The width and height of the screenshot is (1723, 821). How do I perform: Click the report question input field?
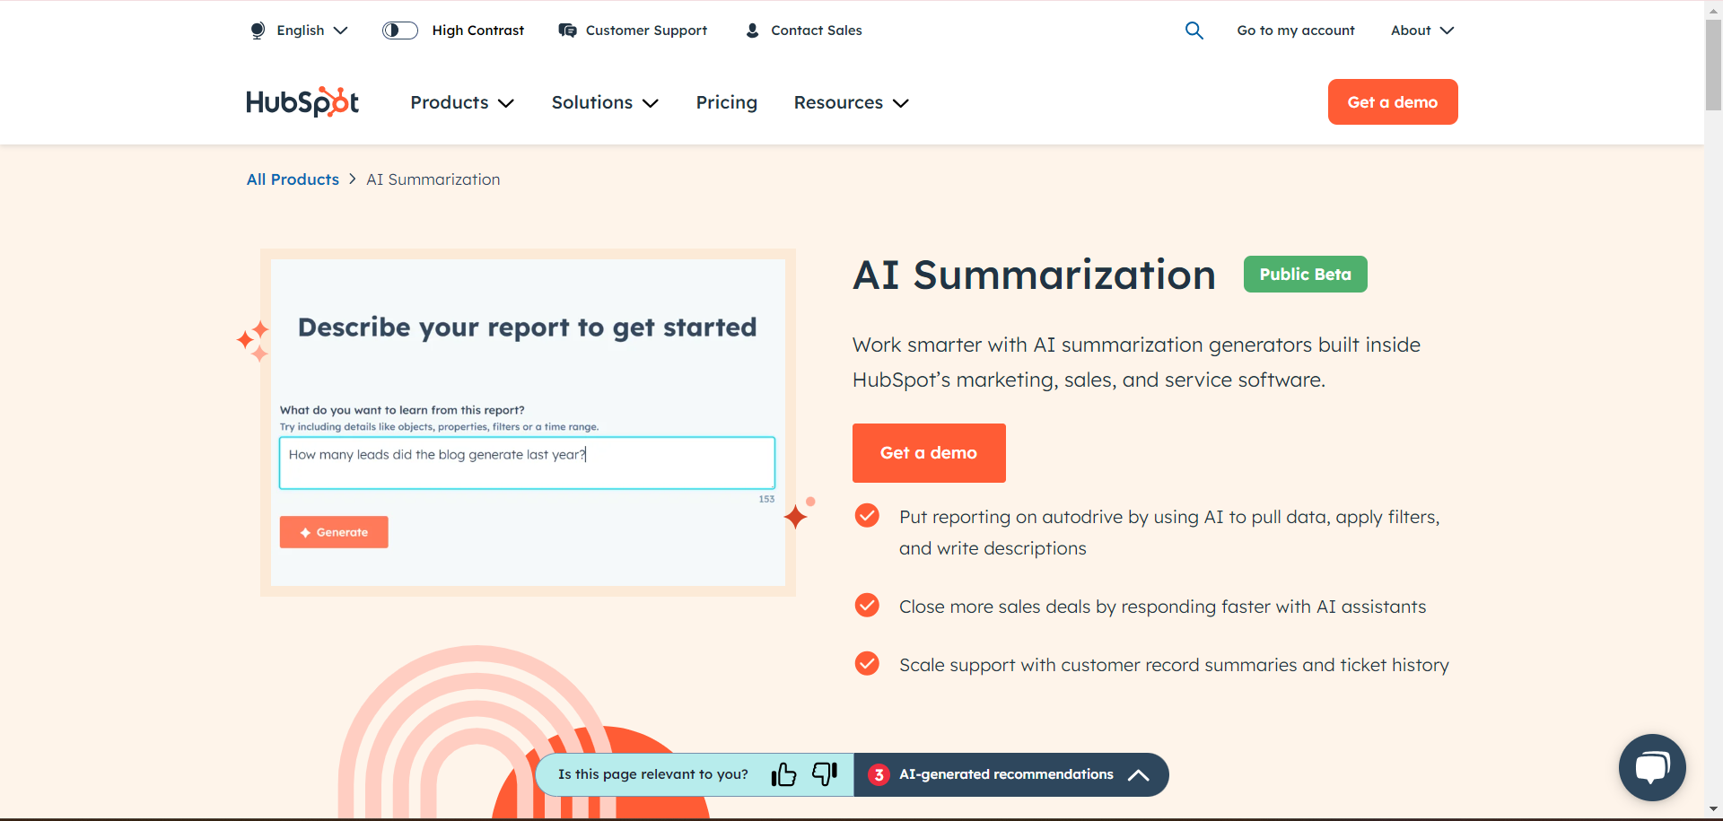pyautogui.click(x=527, y=463)
